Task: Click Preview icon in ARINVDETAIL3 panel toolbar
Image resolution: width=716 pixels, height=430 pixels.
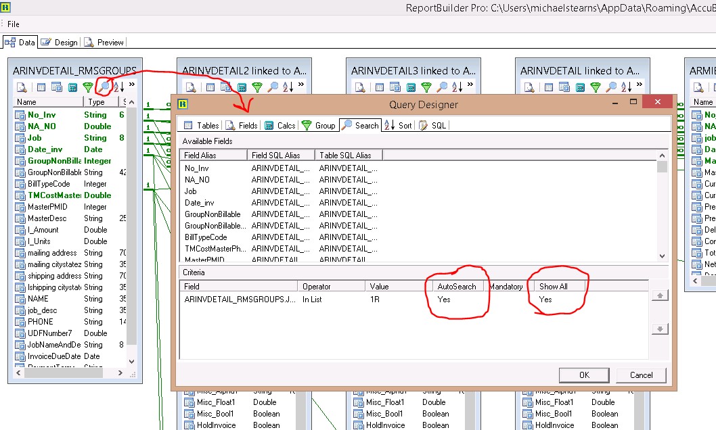Action: tap(360, 87)
